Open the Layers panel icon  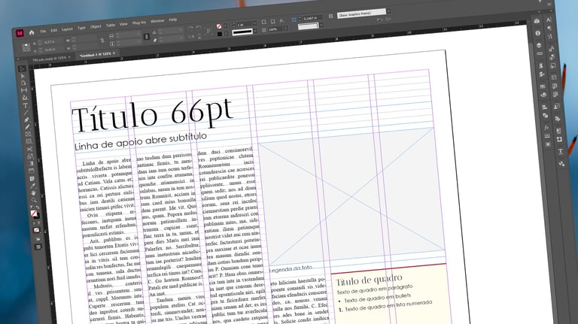[x=539, y=45]
